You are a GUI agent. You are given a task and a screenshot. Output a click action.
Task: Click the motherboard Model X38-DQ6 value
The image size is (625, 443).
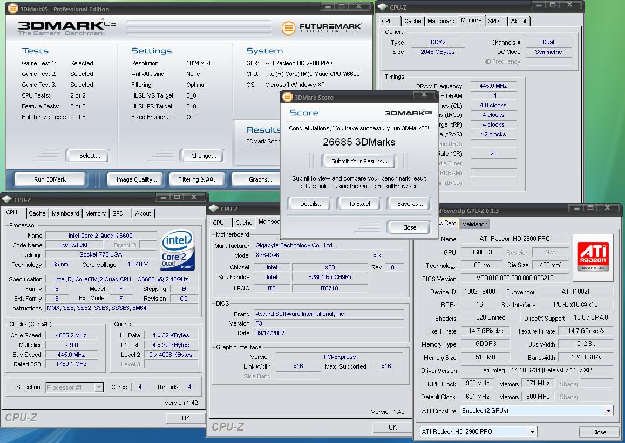[301, 255]
